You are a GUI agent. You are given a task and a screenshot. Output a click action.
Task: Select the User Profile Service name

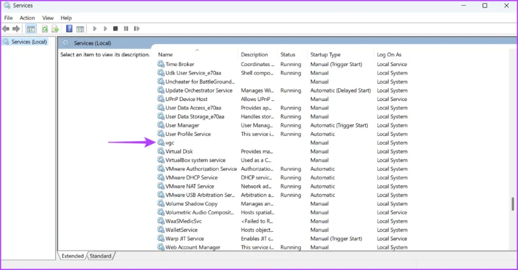[x=188, y=134]
